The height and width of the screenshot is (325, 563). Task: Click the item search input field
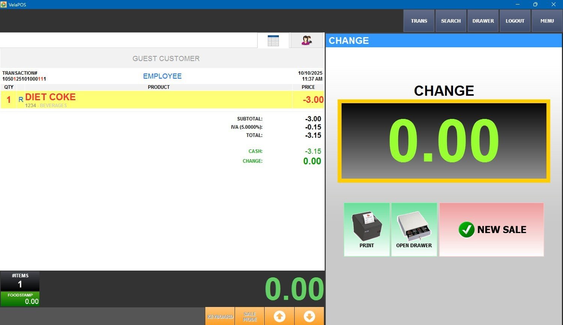click(128, 40)
